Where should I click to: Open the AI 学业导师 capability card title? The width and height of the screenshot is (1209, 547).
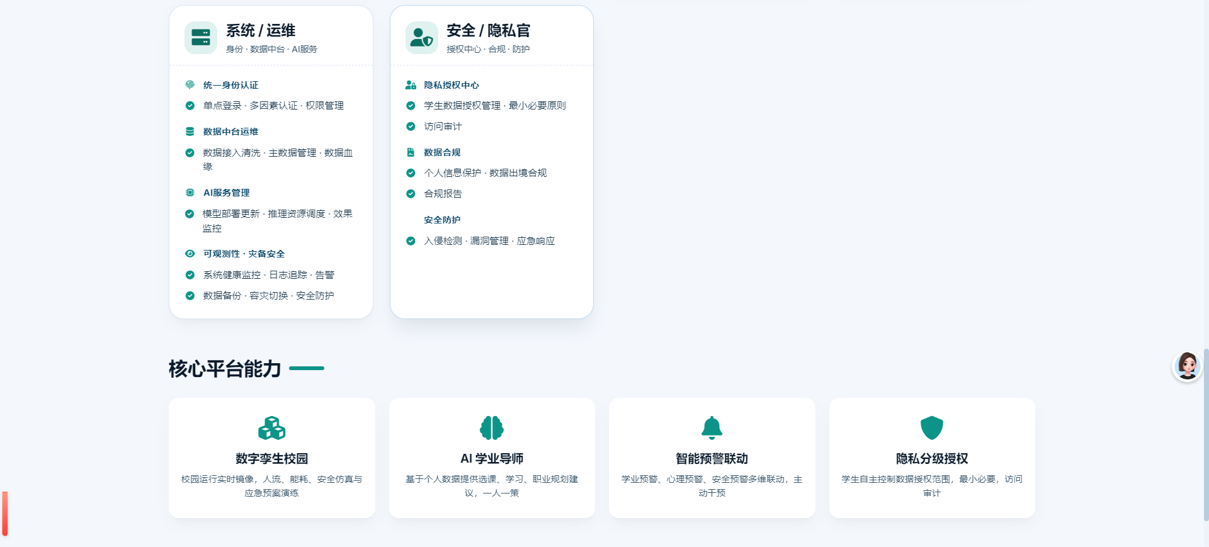pos(492,459)
